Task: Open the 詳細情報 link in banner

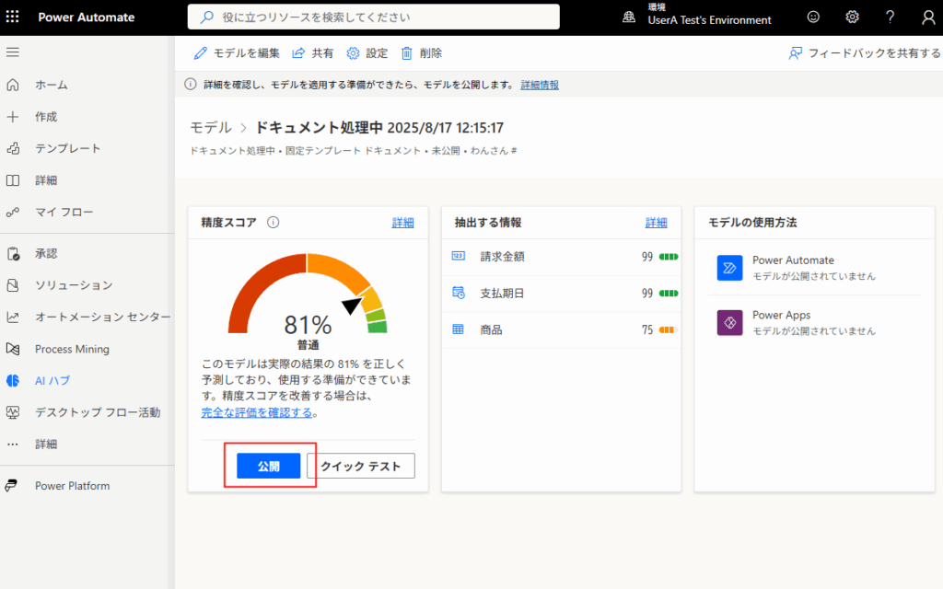Action: (540, 85)
